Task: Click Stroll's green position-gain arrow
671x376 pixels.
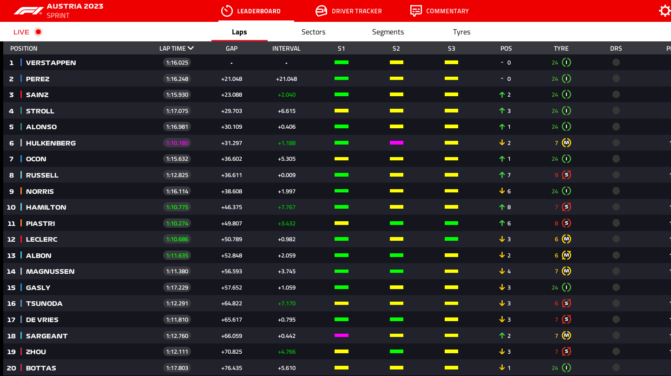Action: point(502,111)
